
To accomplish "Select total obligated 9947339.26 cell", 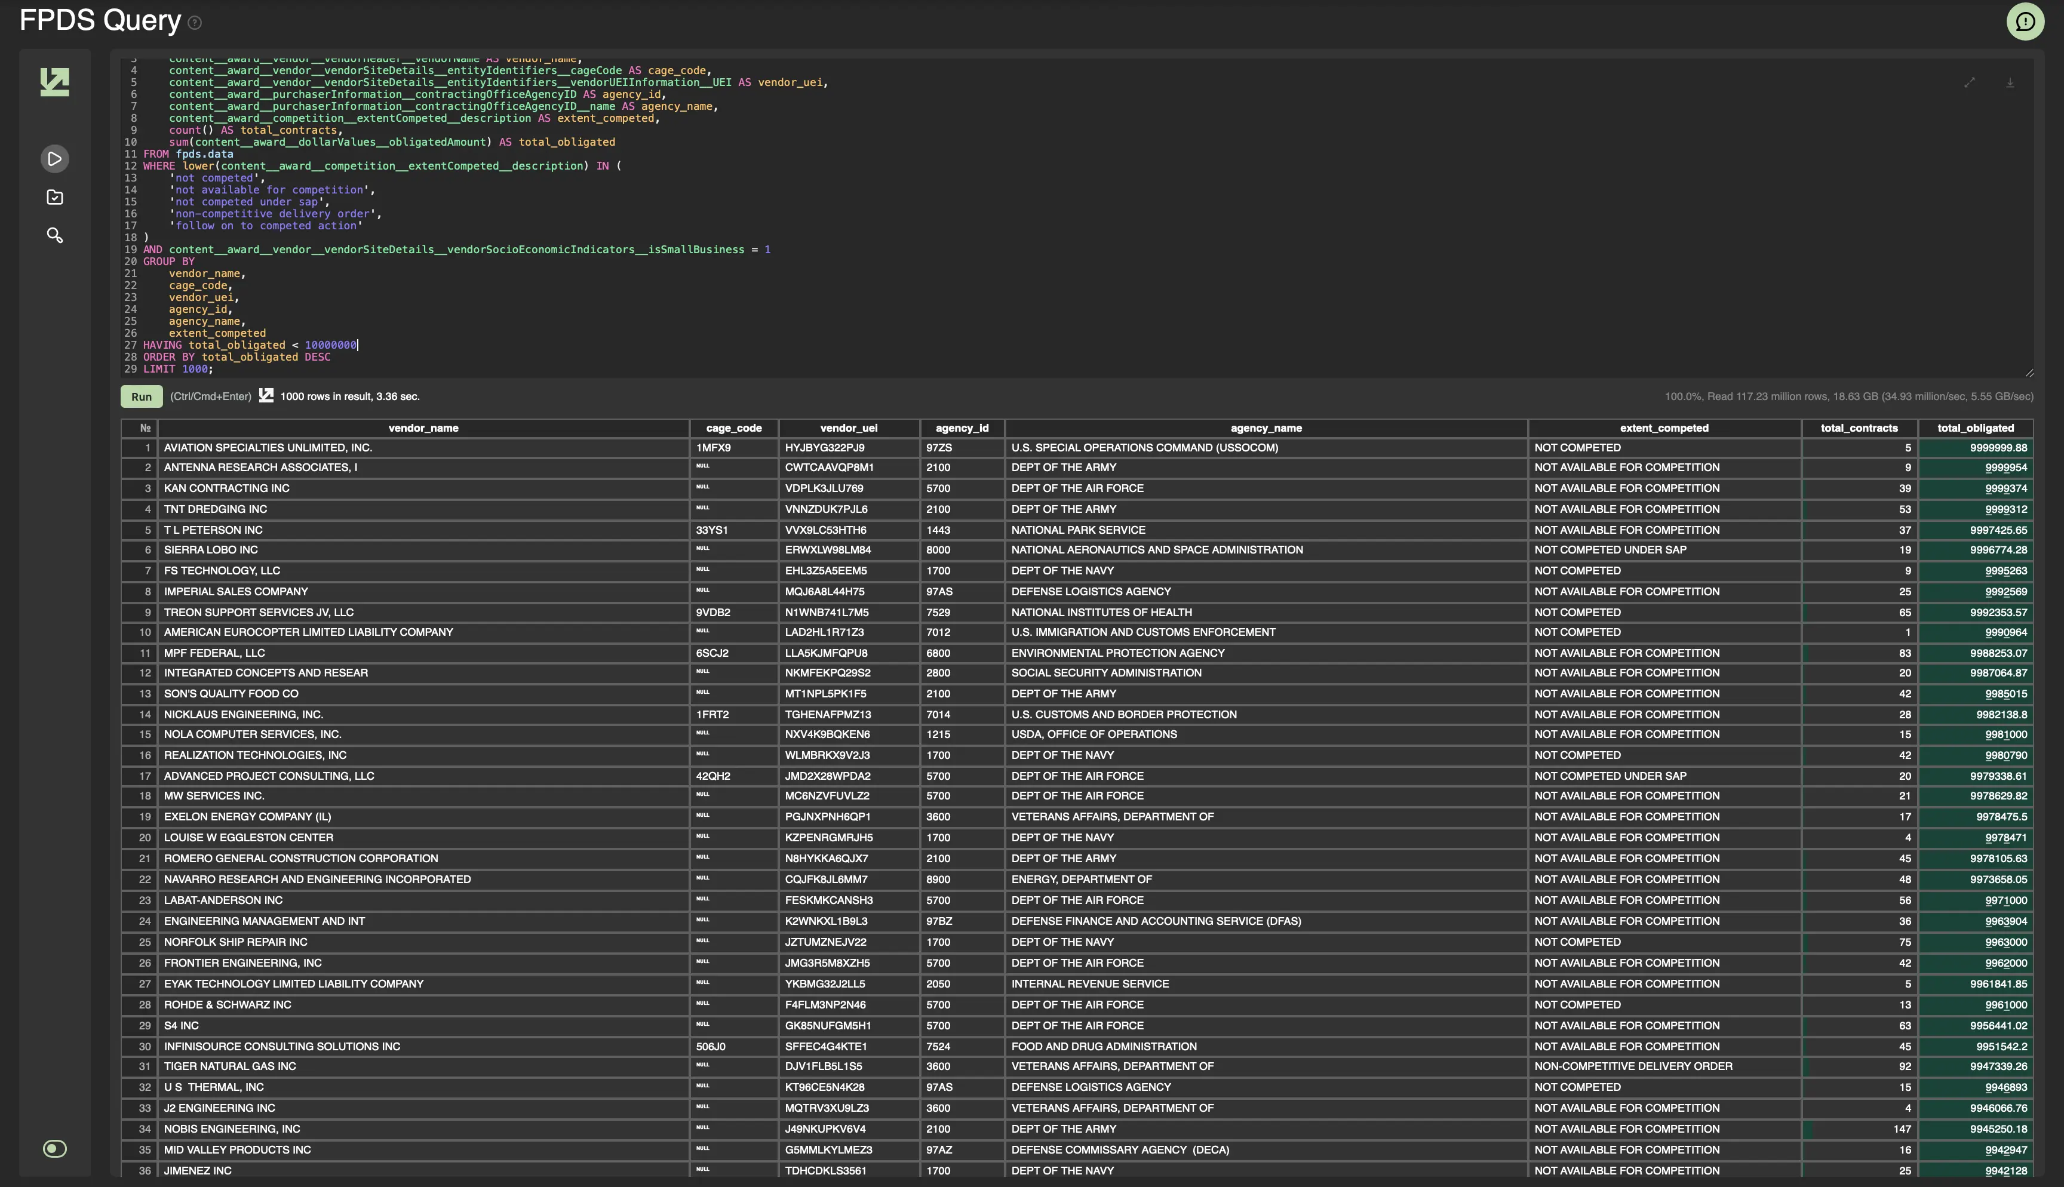I will 1975,1066.
